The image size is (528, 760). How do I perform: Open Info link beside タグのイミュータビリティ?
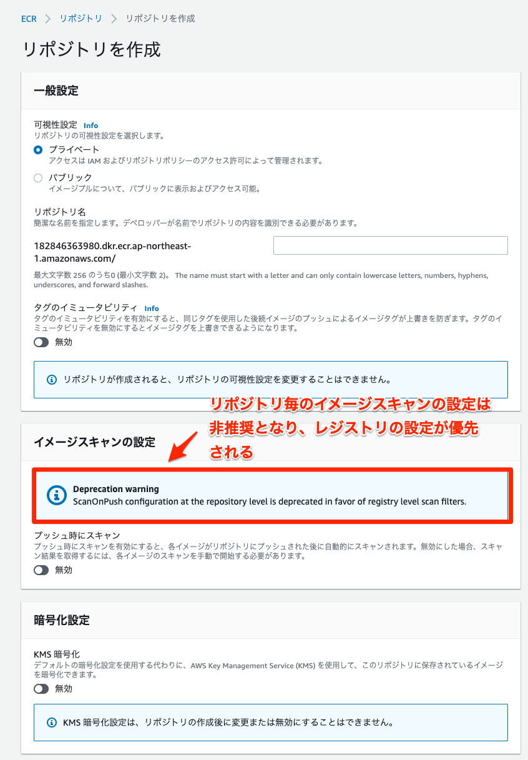(152, 308)
